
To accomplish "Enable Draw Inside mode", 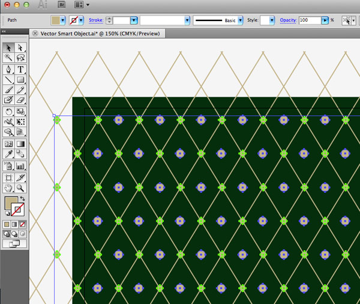I will [23, 234].
